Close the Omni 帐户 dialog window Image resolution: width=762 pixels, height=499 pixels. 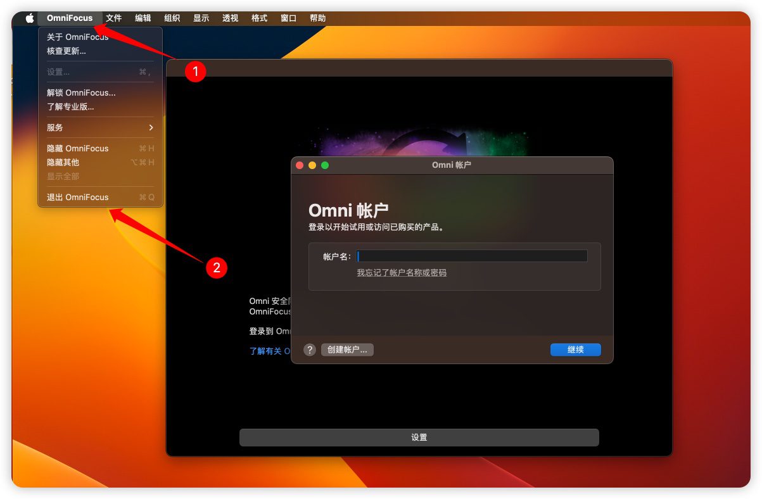[300, 165]
